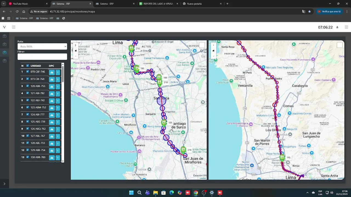Click the T button for unit 130 ABR-700
This screenshot has height=197, width=351.
pyautogui.click(x=58, y=158)
